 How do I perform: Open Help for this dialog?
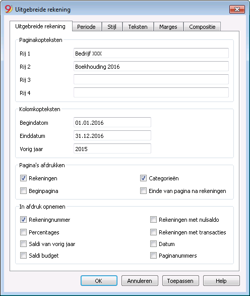click(x=221, y=281)
